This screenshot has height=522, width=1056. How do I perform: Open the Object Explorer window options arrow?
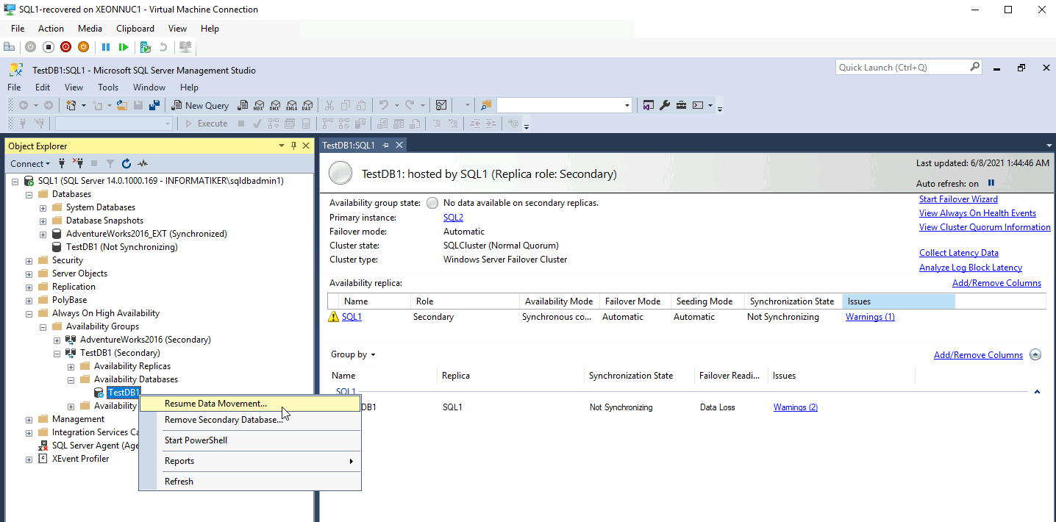coord(282,146)
